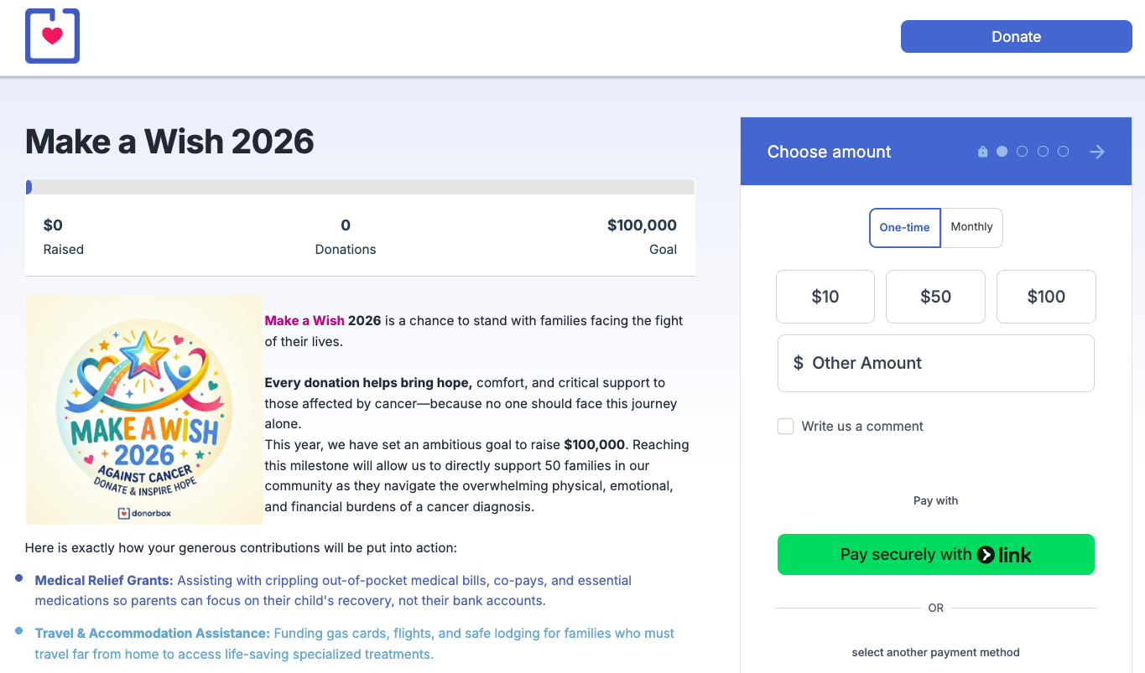Click the Link logo on green pay button

[1005, 555]
